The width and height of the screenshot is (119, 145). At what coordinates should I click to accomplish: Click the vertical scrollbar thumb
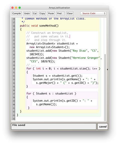[105, 87]
